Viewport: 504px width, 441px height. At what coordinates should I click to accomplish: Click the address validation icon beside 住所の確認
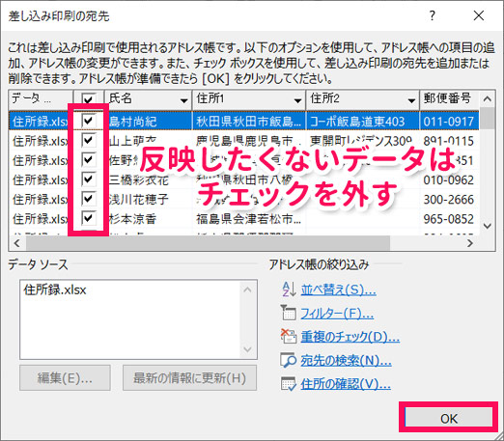[289, 383]
